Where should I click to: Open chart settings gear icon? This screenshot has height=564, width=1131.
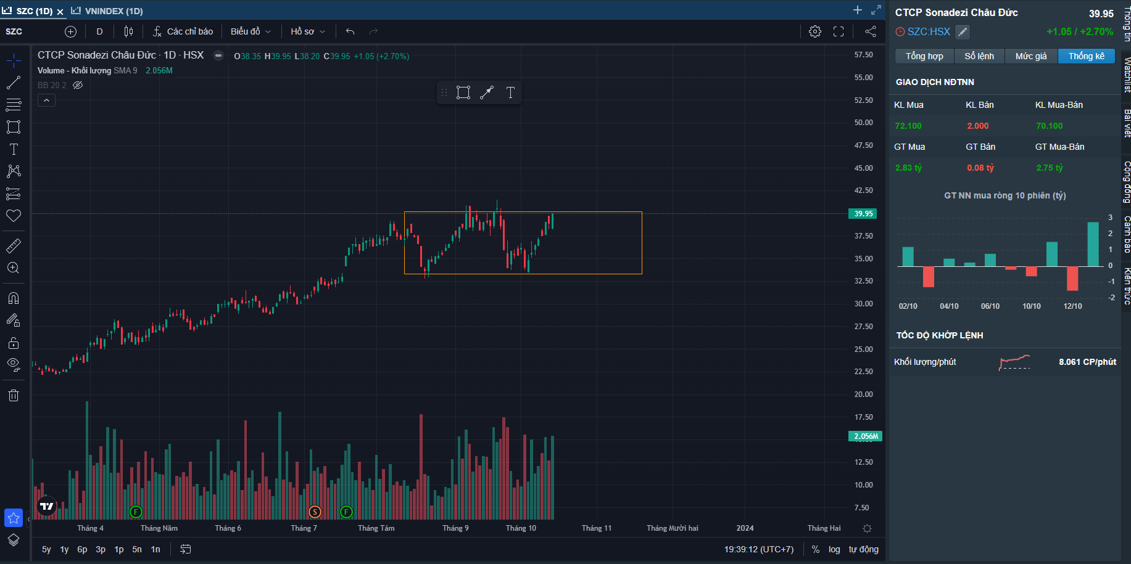(x=815, y=31)
